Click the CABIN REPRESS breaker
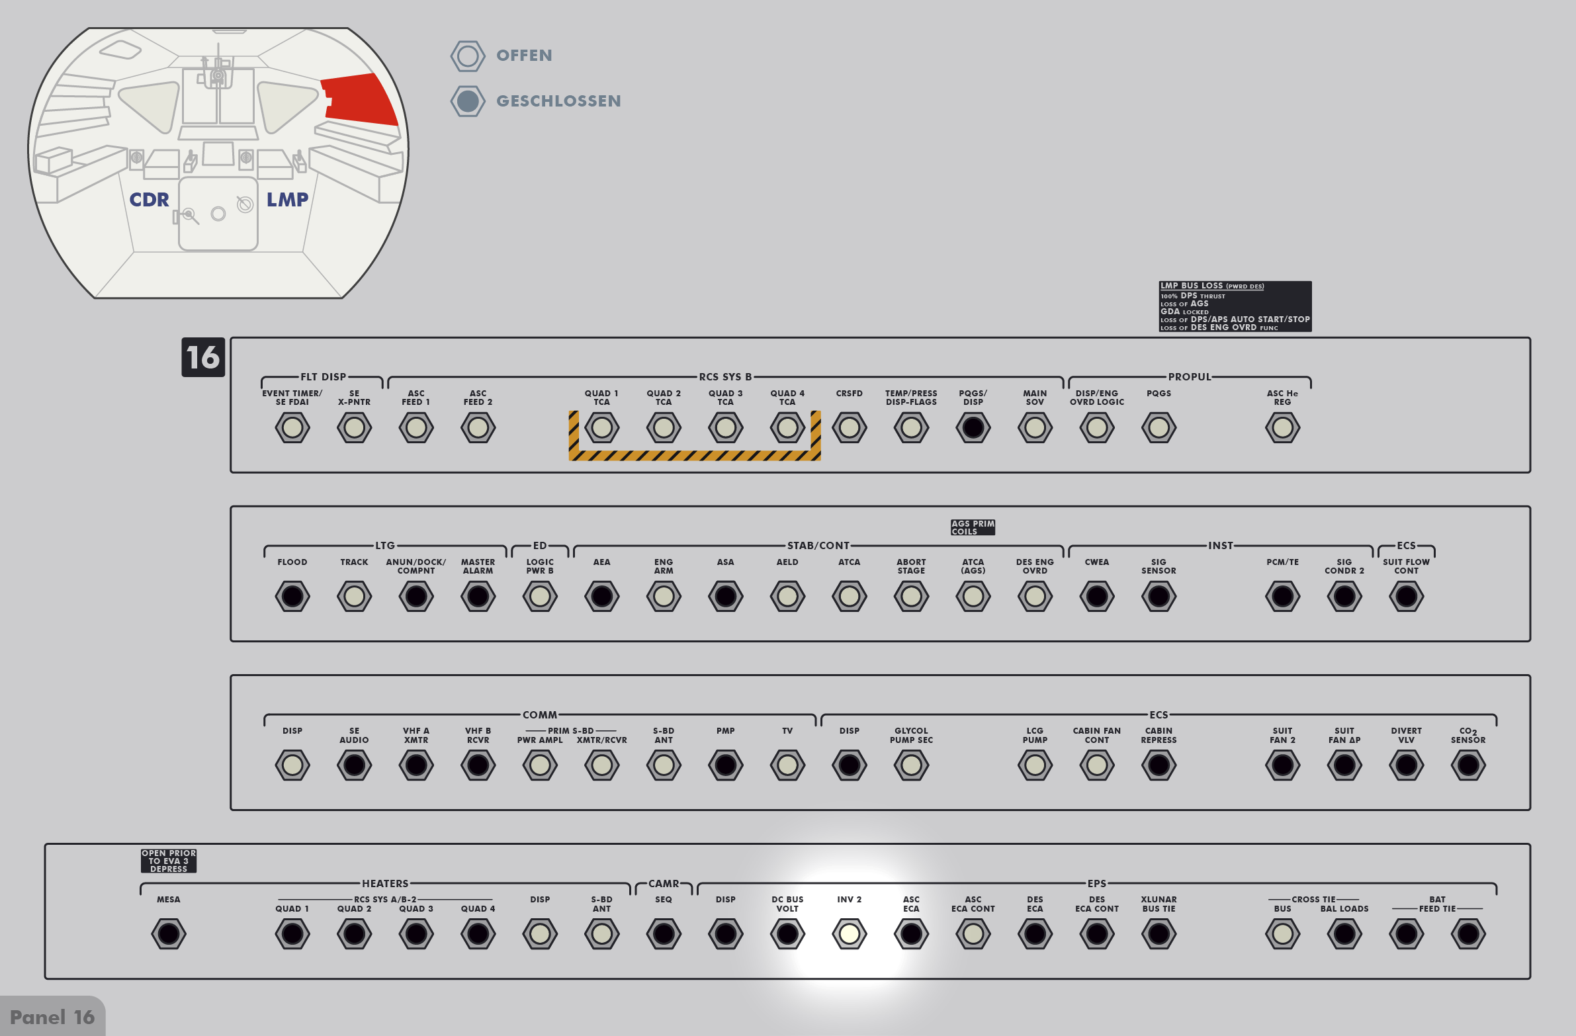This screenshot has height=1036, width=1576. click(1159, 765)
